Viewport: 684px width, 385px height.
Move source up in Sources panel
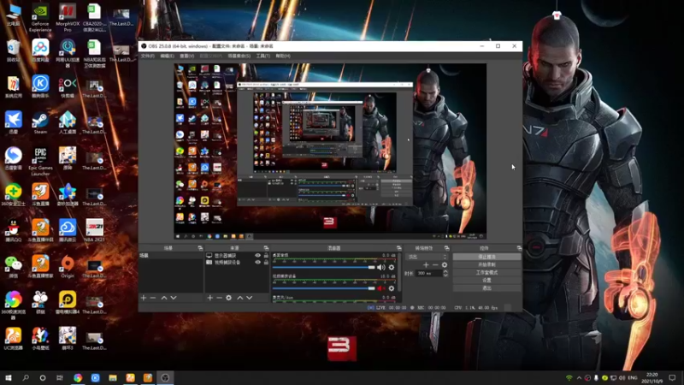[x=240, y=298]
